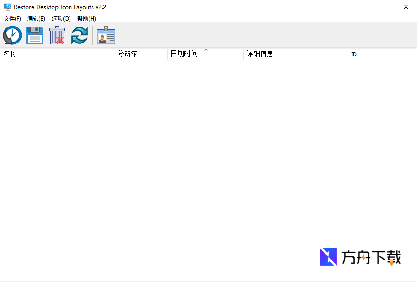Open the 文件(F) menu
The height and width of the screenshot is (282, 417).
click(x=12, y=19)
